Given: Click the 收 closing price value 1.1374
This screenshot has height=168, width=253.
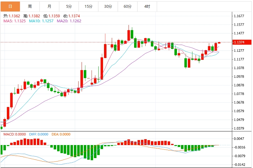Looking at the screenshot, I should click(74, 16).
